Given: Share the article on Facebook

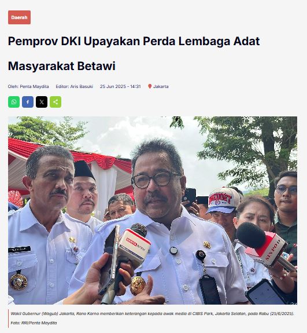Looking at the screenshot, I should [x=28, y=102].
